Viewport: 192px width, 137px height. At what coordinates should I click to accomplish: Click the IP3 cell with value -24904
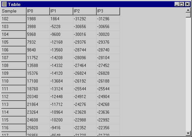(108, 97)
